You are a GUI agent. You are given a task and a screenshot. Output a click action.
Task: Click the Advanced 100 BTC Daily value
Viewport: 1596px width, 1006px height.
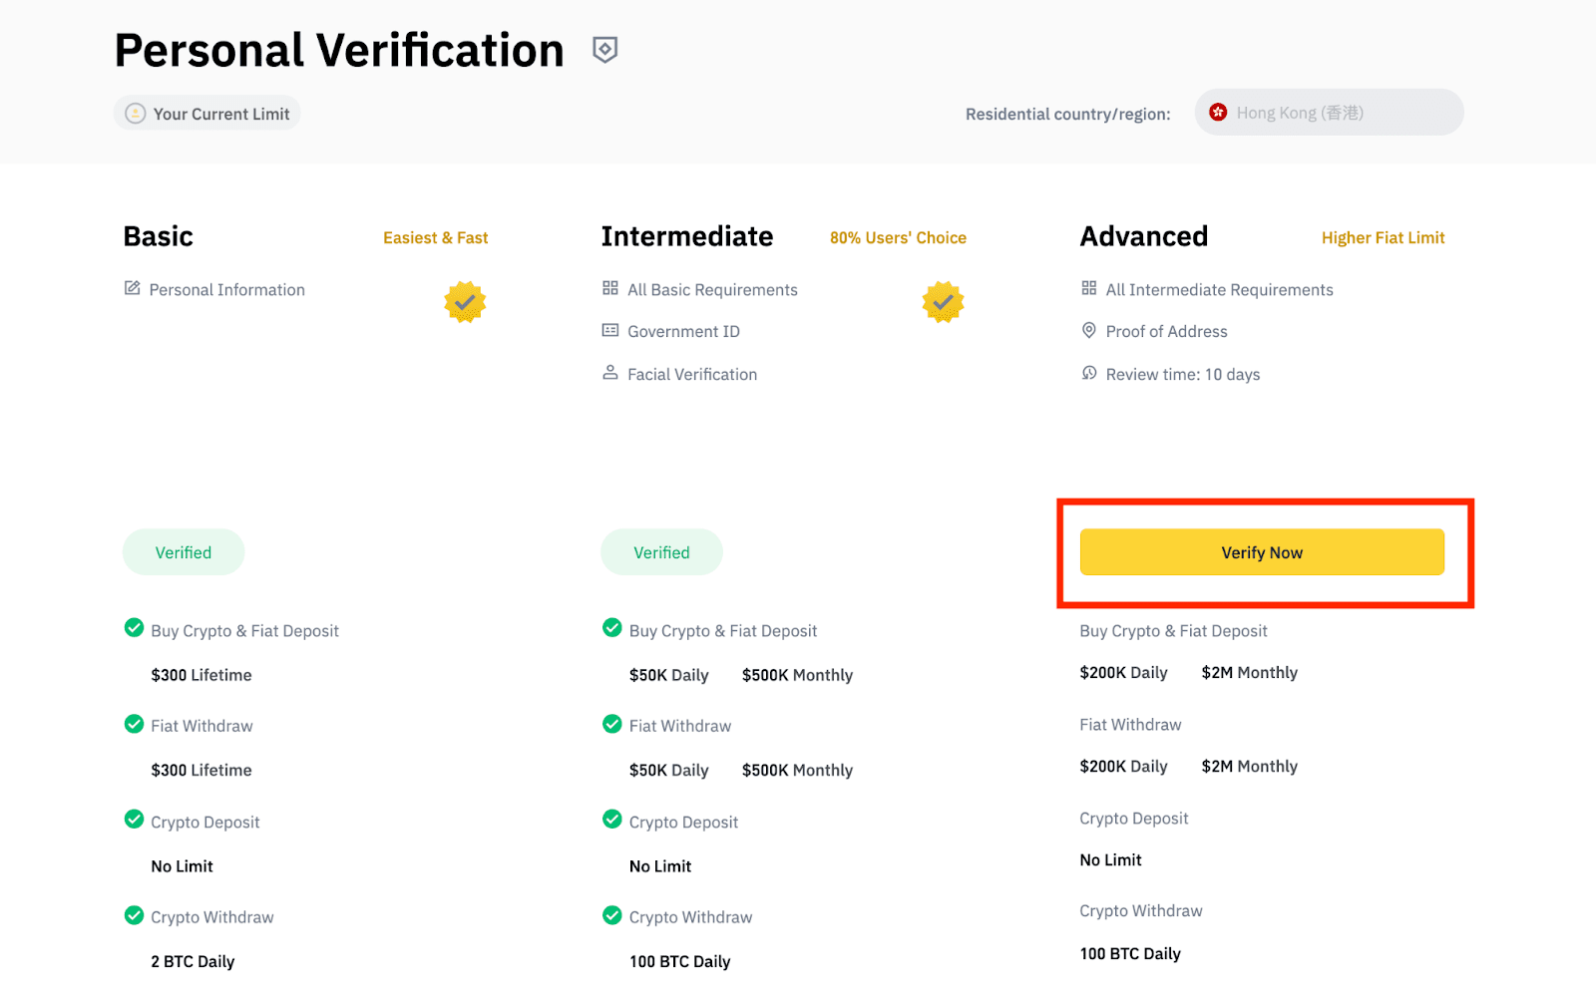coord(1130,953)
